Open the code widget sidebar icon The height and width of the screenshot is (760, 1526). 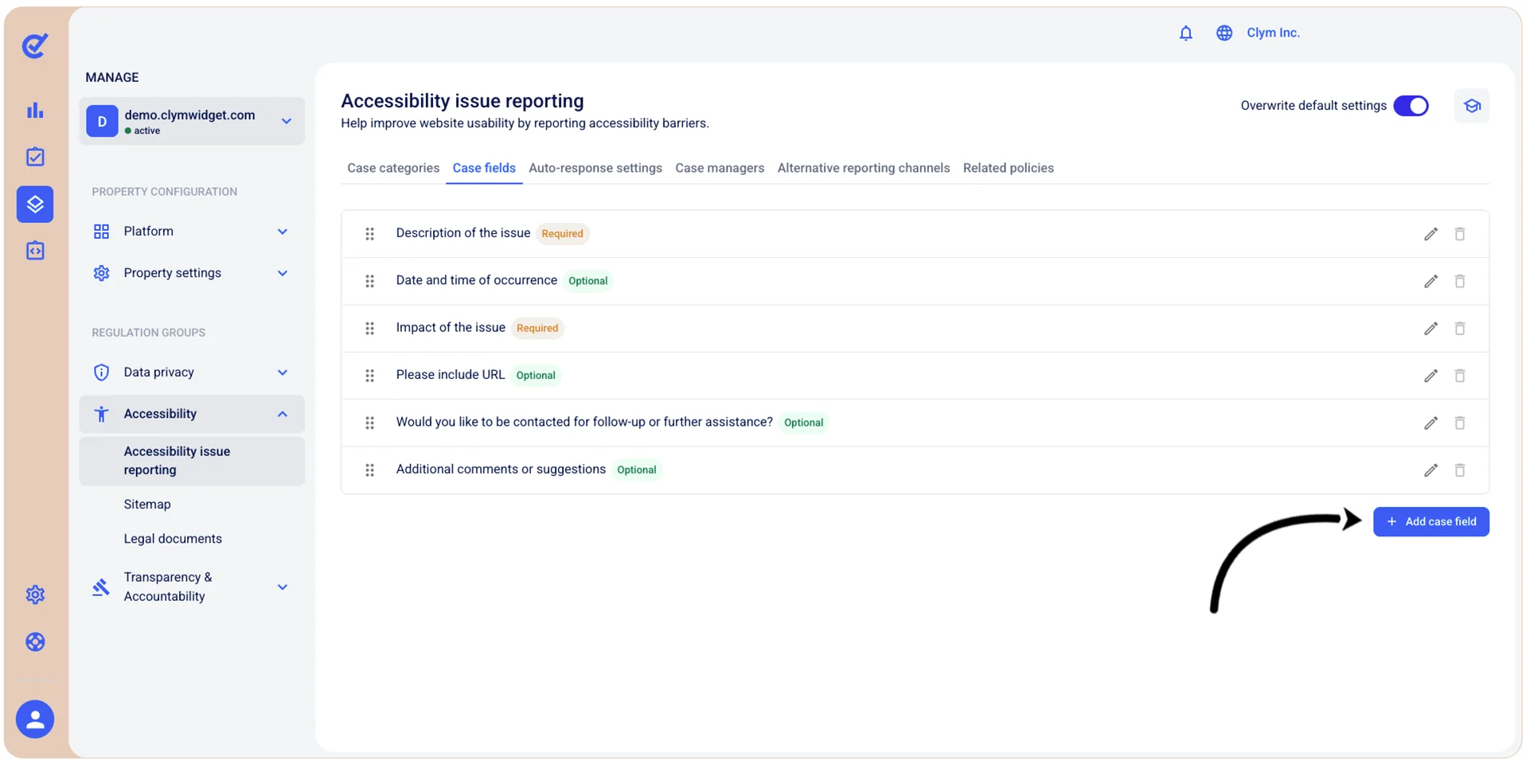coord(35,251)
